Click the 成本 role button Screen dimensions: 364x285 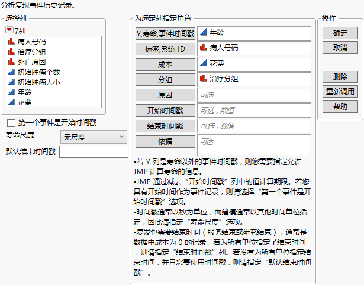(x=165, y=65)
